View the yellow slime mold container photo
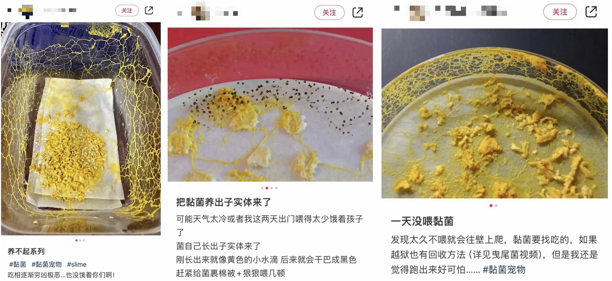 81,129
